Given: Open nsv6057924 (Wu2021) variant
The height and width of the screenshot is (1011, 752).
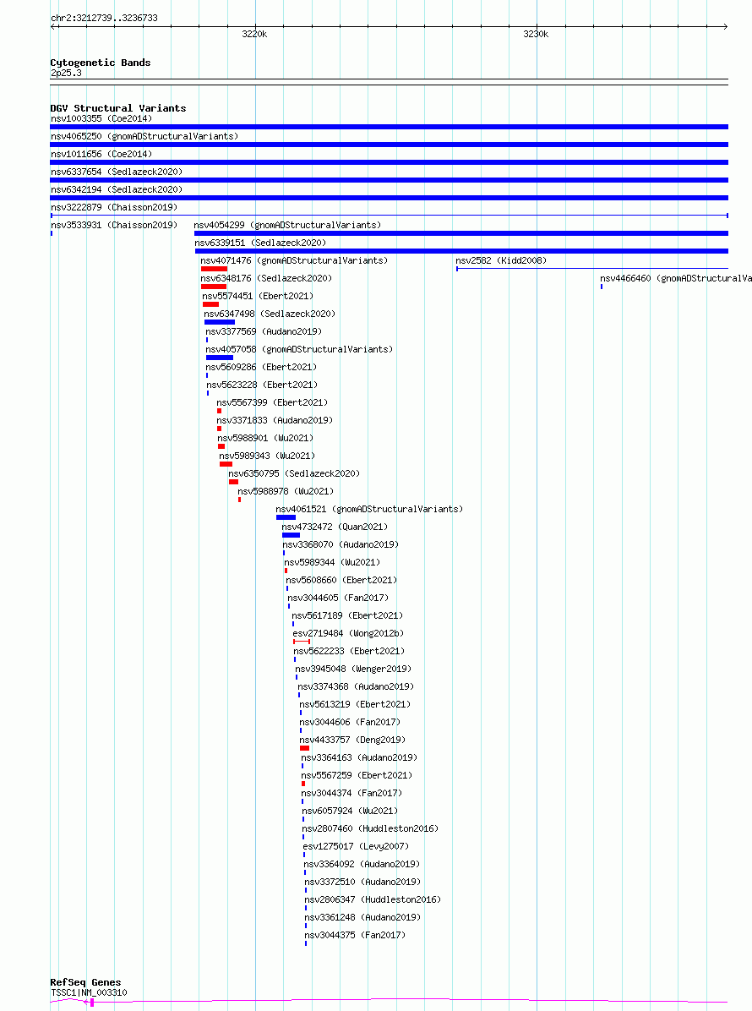Looking at the screenshot, I should click(350, 811).
